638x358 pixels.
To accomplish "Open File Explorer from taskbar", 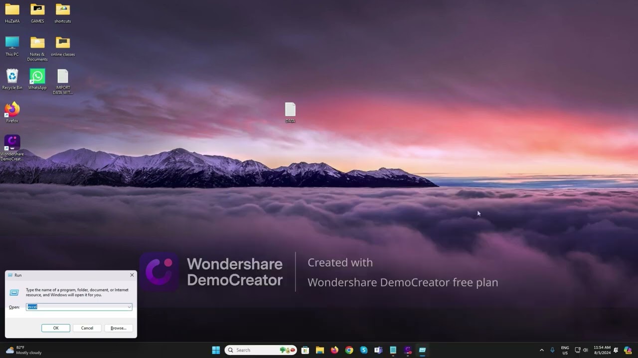I will pyautogui.click(x=320, y=350).
